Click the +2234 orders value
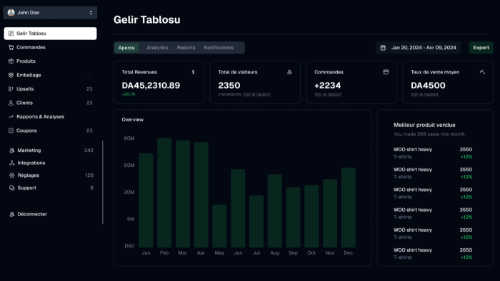This screenshot has width=500, height=281. point(327,86)
